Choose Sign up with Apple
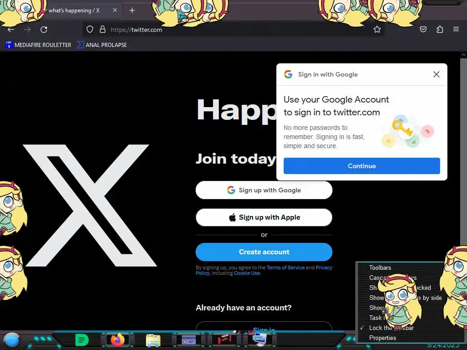The height and width of the screenshot is (350, 467). (264, 217)
